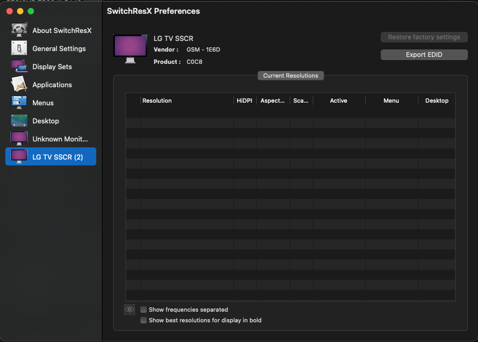This screenshot has width=478, height=342.
Task: Enable Show frequencies separated checkbox
Action: [144, 310]
